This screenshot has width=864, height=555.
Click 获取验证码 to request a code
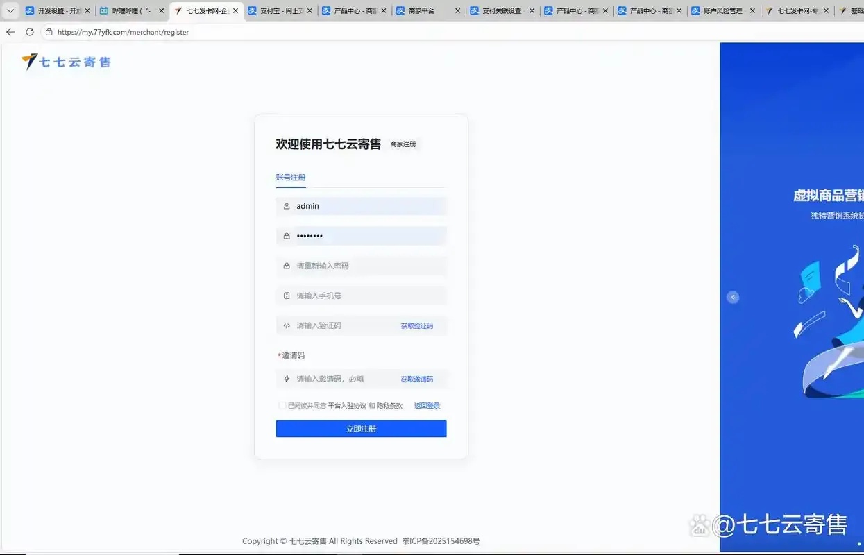click(417, 325)
